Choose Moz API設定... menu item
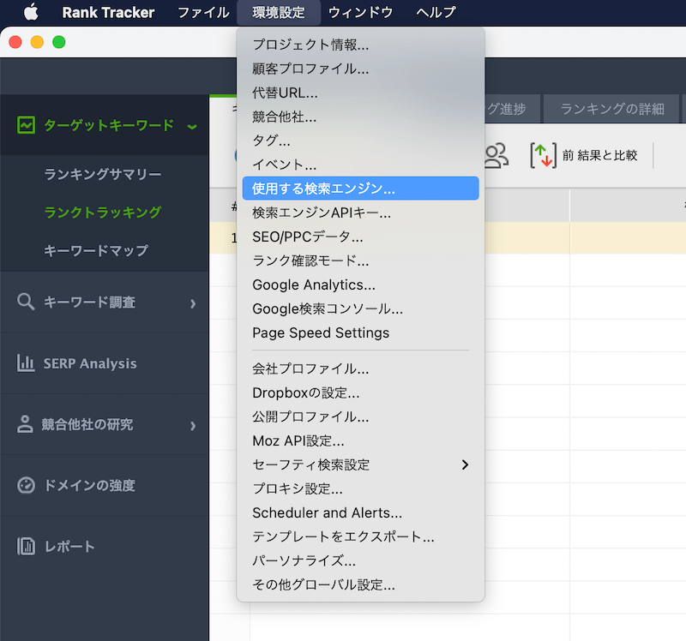Viewport: 686px width, 641px height. (x=360, y=440)
